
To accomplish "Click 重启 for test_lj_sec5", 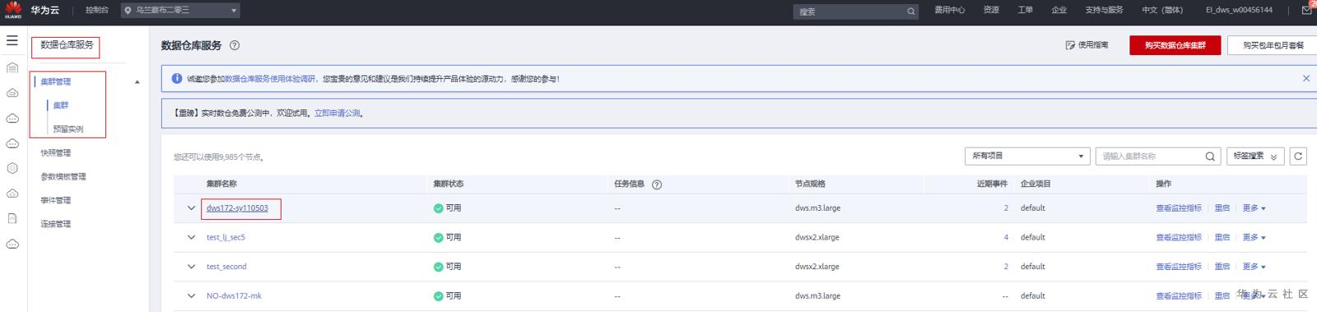I will point(1222,237).
